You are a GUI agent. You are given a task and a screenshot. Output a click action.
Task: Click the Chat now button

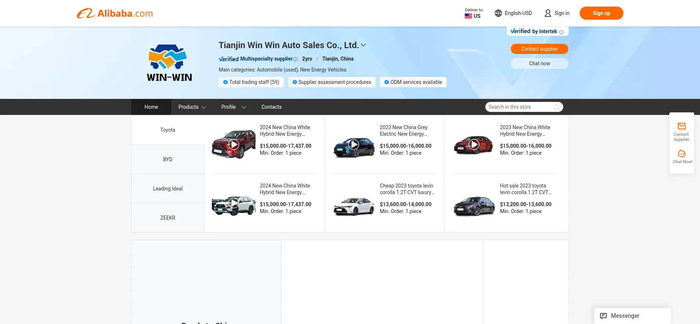539,63
